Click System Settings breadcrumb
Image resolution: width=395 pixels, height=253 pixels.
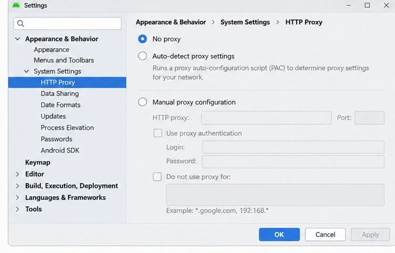pyautogui.click(x=245, y=22)
